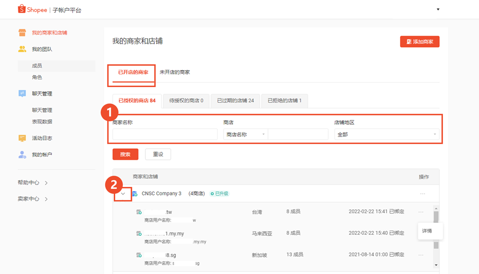Click the 我的帐户 account icon
This screenshot has width=479, height=274.
[x=22, y=154]
